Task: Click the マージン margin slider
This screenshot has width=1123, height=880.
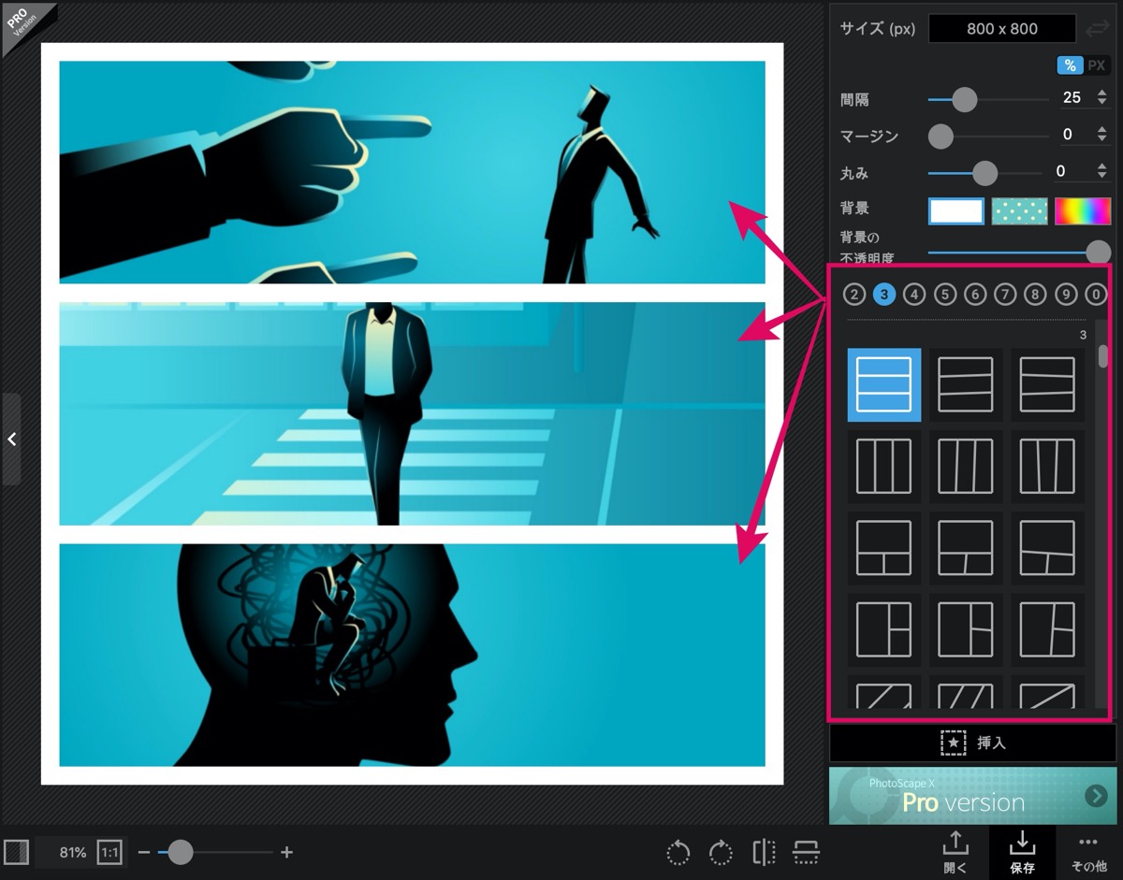Action: [x=988, y=137]
